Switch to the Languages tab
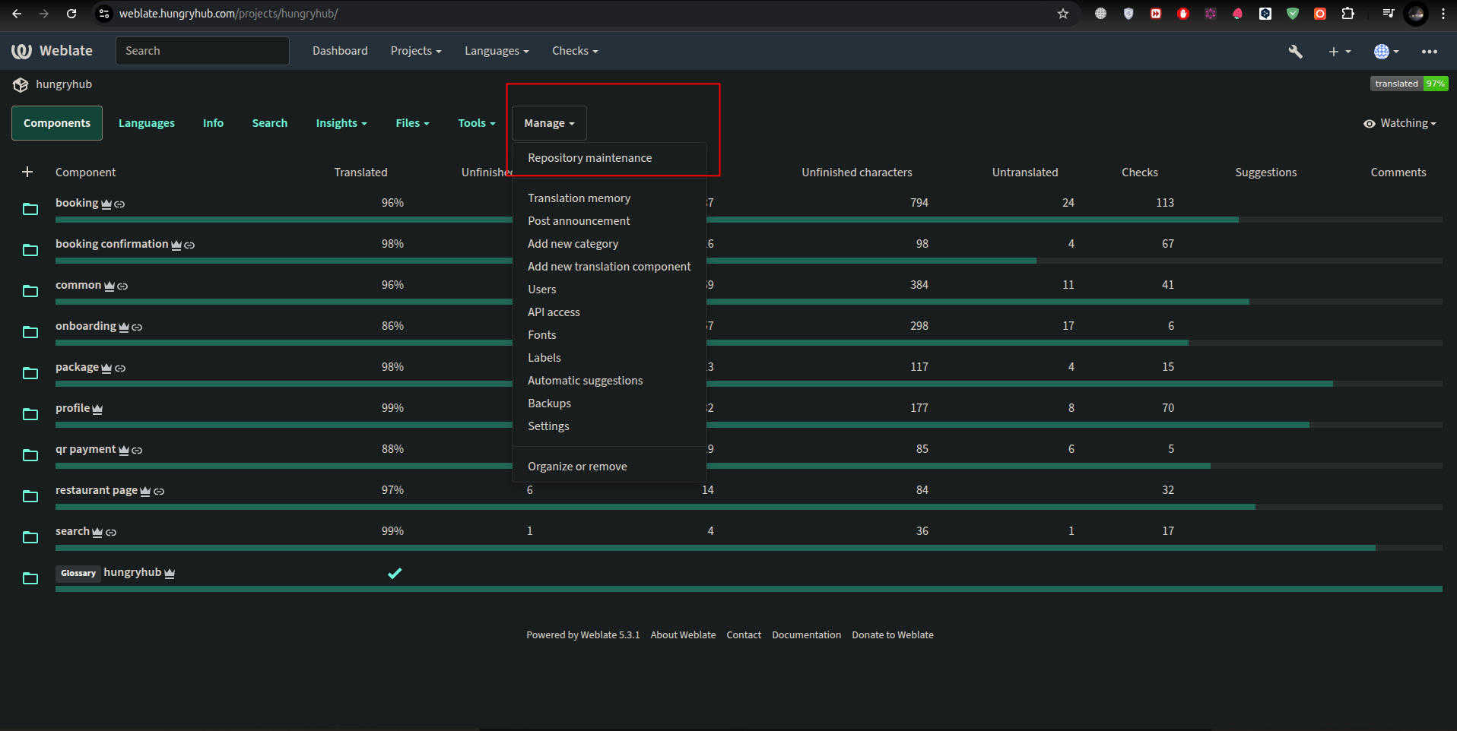This screenshot has height=731, width=1457. pos(146,123)
